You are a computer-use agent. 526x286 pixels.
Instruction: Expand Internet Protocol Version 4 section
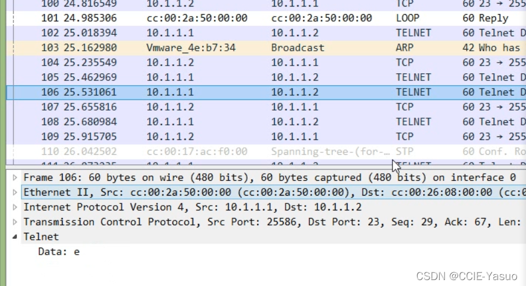15,207
